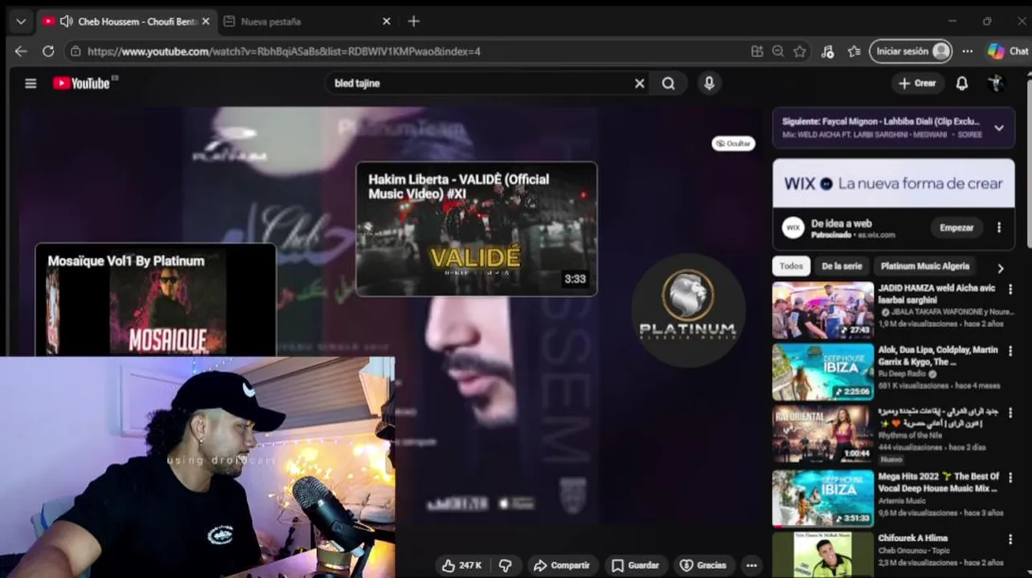Close the Nueva pestaña tab
The image size is (1032, 578).
(387, 22)
